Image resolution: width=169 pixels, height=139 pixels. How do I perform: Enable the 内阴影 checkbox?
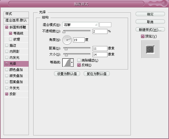pyautogui.click(x=7, y=51)
